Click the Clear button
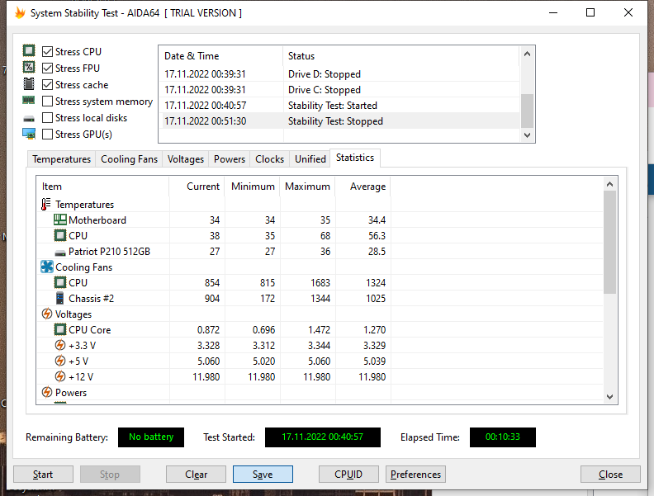The image size is (654, 496). [x=196, y=475]
